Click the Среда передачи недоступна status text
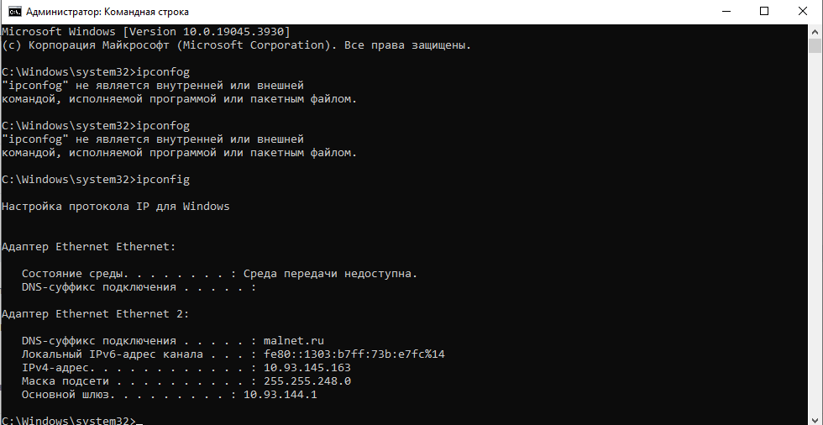Viewport: 823px width, 425px height. click(x=330, y=273)
